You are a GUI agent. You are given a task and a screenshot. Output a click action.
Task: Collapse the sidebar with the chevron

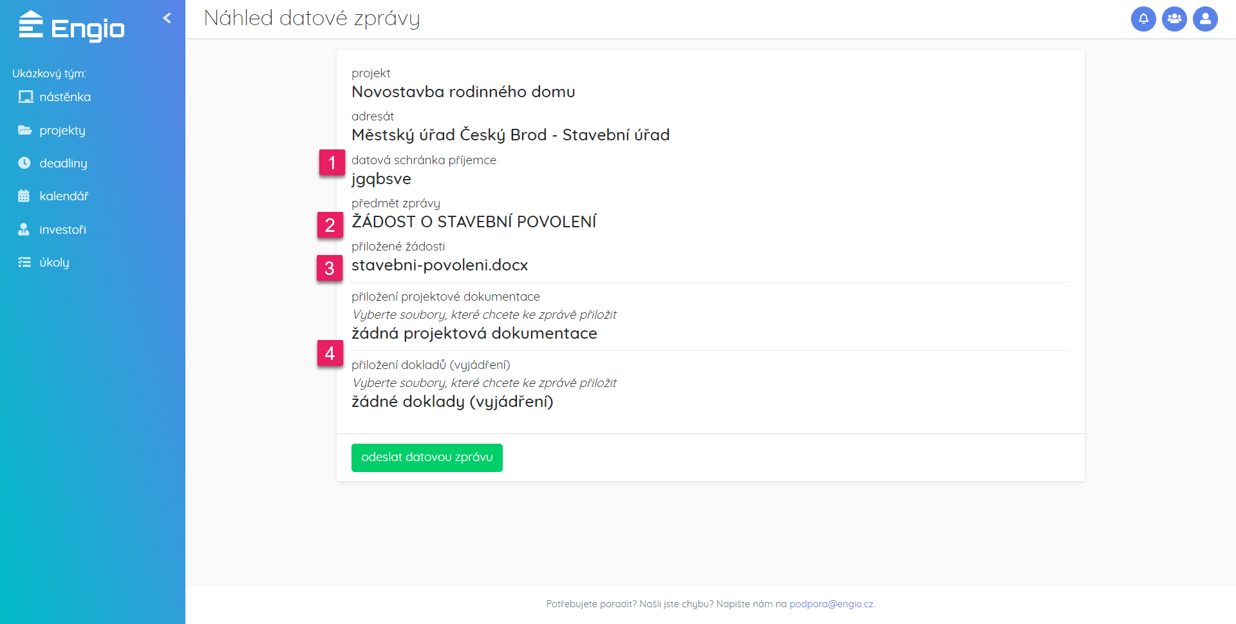[x=167, y=18]
